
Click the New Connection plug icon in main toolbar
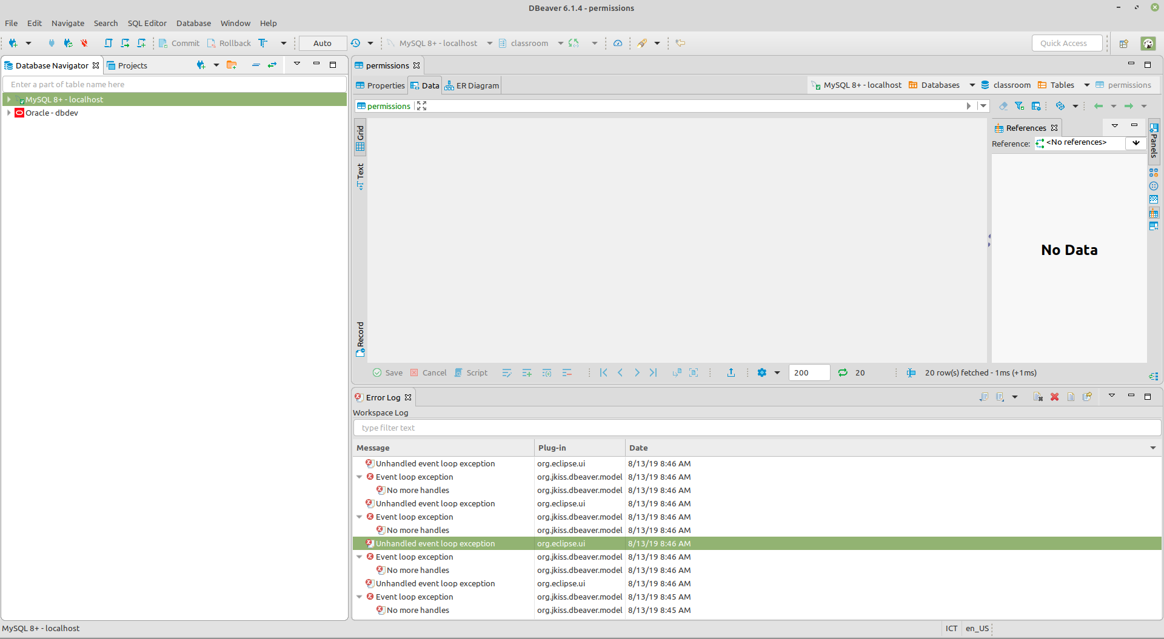click(13, 43)
